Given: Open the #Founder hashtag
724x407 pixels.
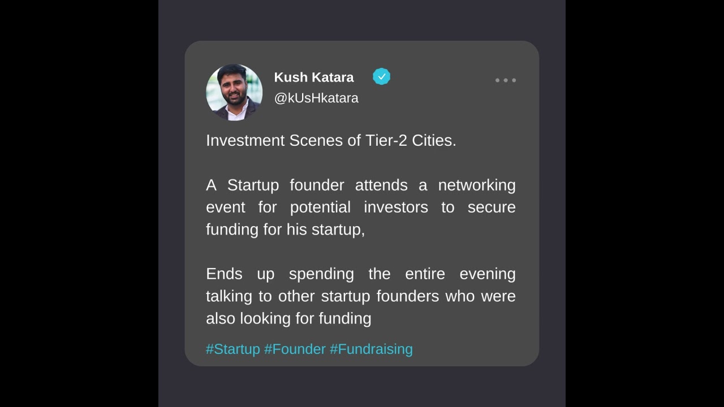Looking at the screenshot, I should click(295, 349).
